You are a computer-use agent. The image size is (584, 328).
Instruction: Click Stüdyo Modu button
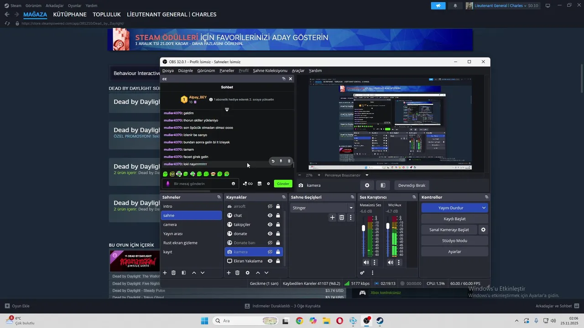454,241
